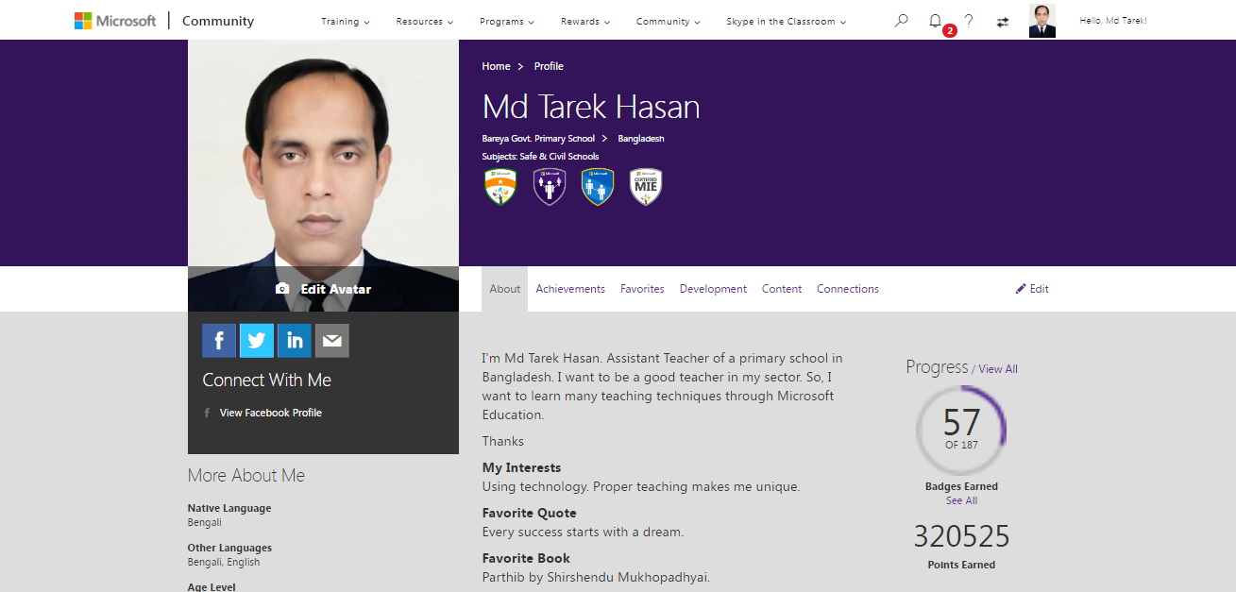Viewport: 1236px width, 592px height.
Task: Expand the Programs menu
Action: click(x=507, y=22)
